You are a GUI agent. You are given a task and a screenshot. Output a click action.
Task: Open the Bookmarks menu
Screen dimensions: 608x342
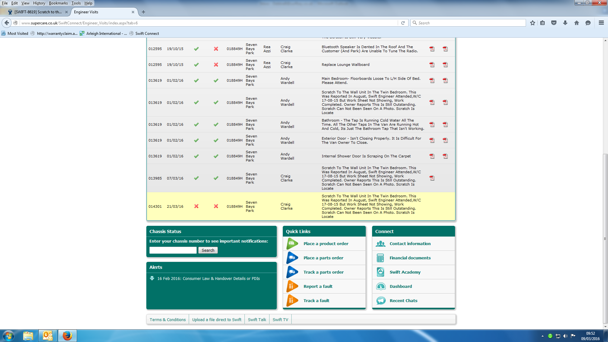58,3
